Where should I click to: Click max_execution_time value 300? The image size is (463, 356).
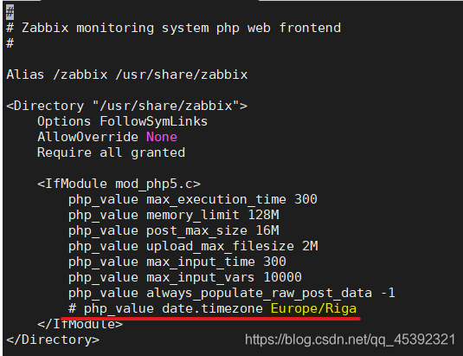click(x=305, y=199)
